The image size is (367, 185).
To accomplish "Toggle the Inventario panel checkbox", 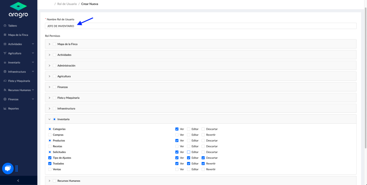I will point(54,119).
